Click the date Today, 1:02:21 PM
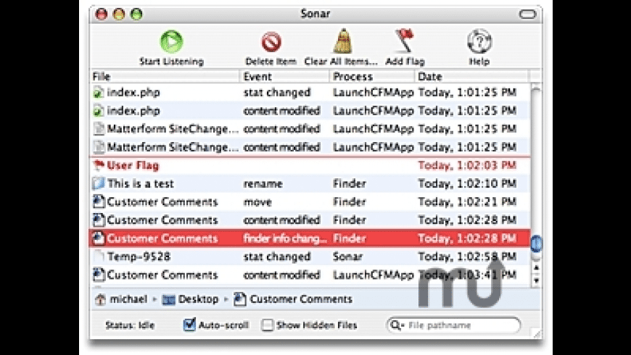This screenshot has height=355, width=631. click(467, 202)
